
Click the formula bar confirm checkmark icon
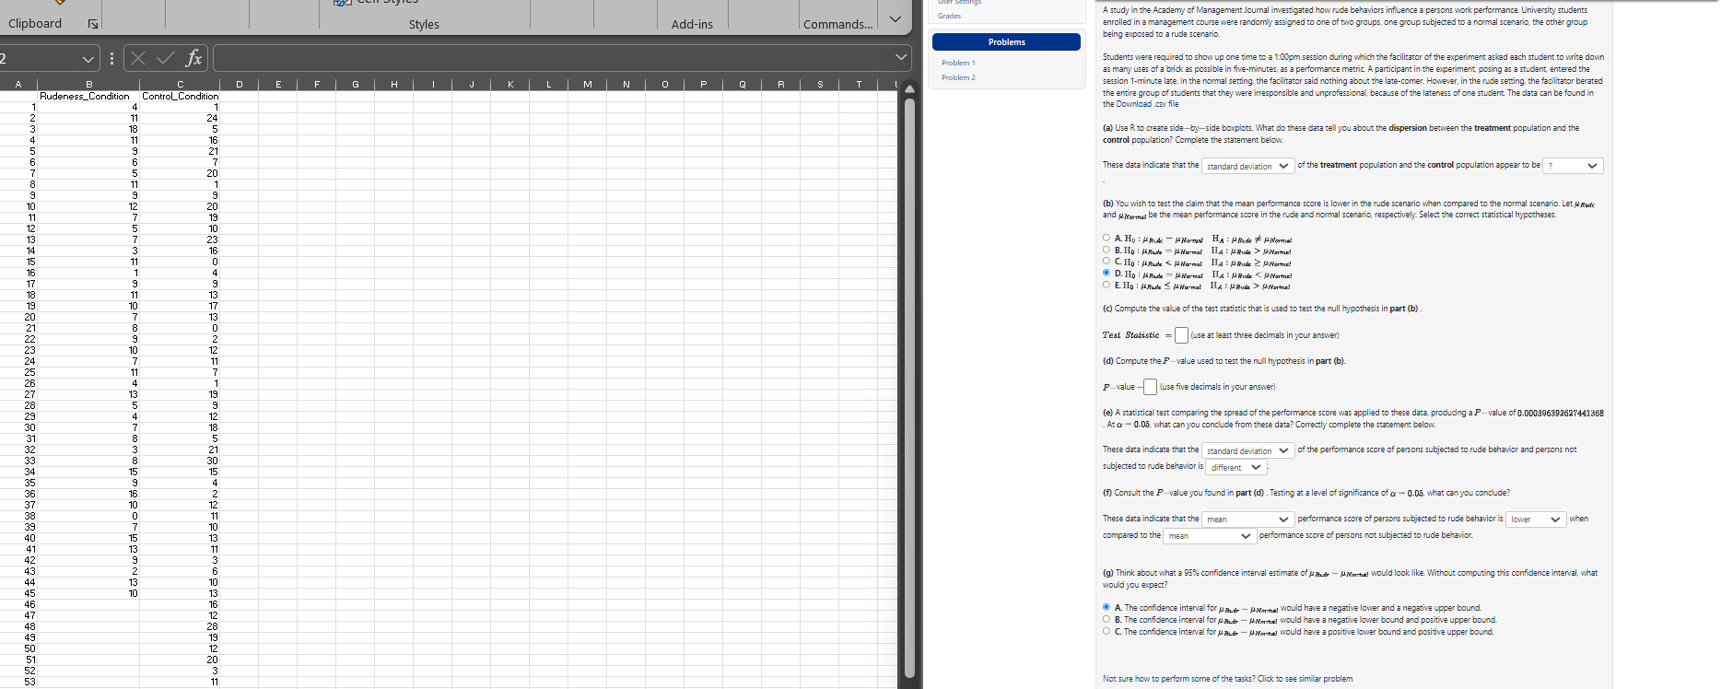166,58
